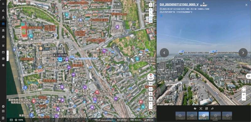Go to next panorama with right arrow

coord(243,53)
